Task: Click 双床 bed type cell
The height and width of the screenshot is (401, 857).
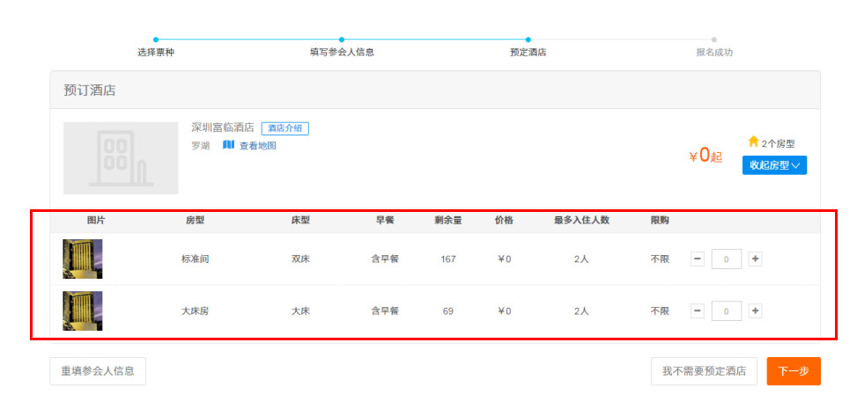Action: pyautogui.click(x=300, y=259)
